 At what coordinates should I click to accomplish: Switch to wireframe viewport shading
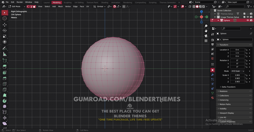point(194,7)
